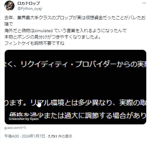The width and height of the screenshot is (150, 142).
Task: Click the word simulated in the tweet
Action: click(43, 31)
